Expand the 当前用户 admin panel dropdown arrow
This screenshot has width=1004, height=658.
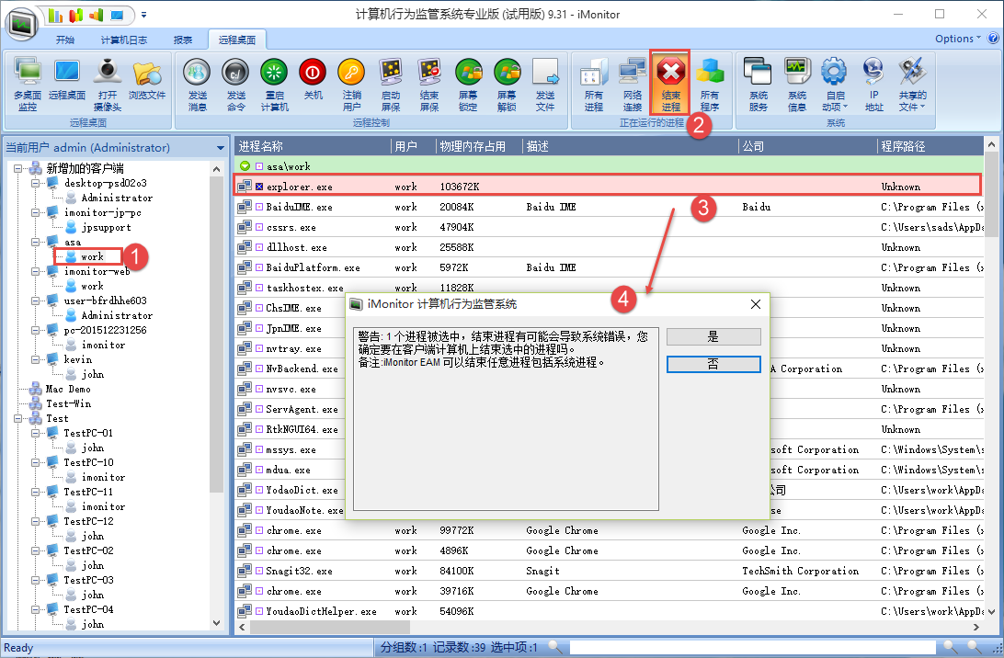point(221,148)
